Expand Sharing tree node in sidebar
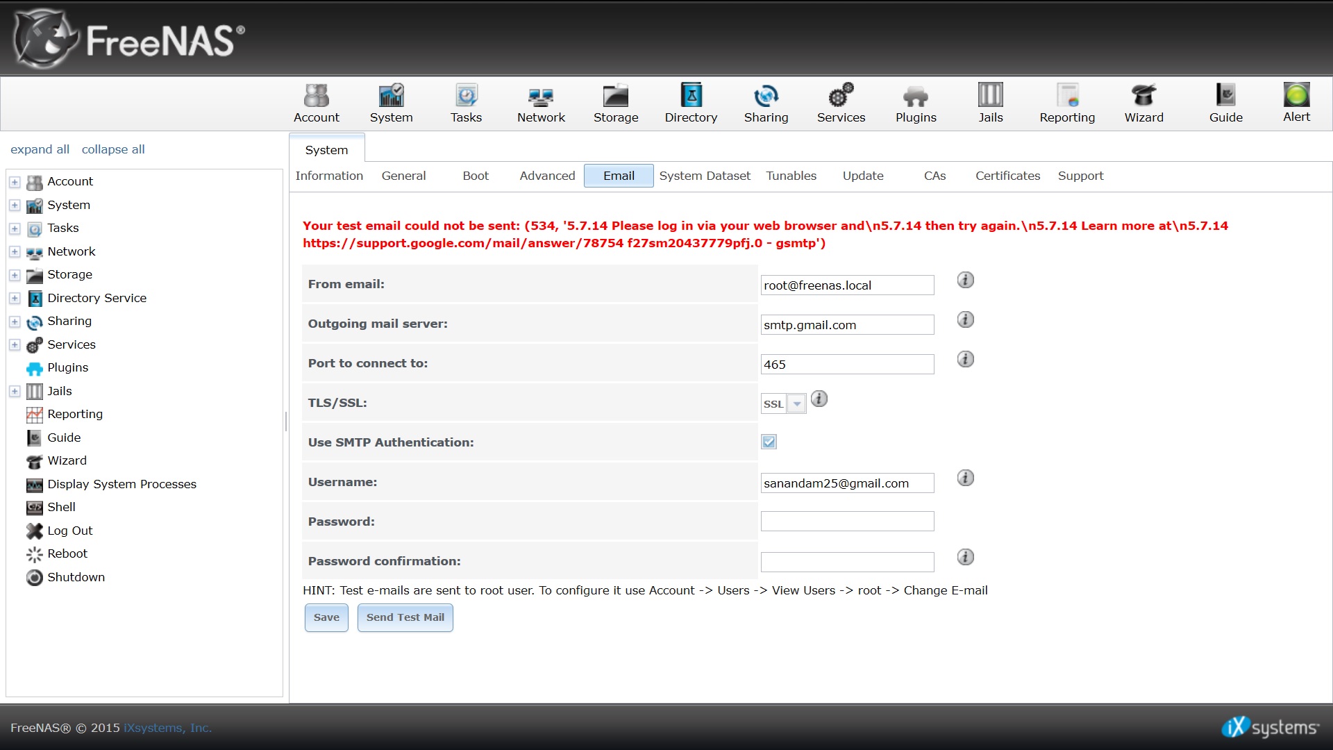The height and width of the screenshot is (750, 1333). pos(15,322)
